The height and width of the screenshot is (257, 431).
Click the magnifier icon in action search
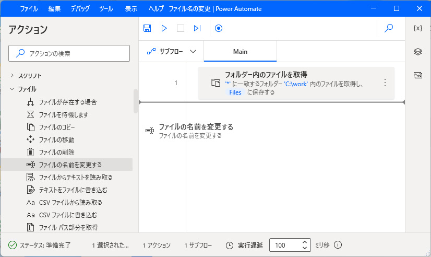pos(20,53)
